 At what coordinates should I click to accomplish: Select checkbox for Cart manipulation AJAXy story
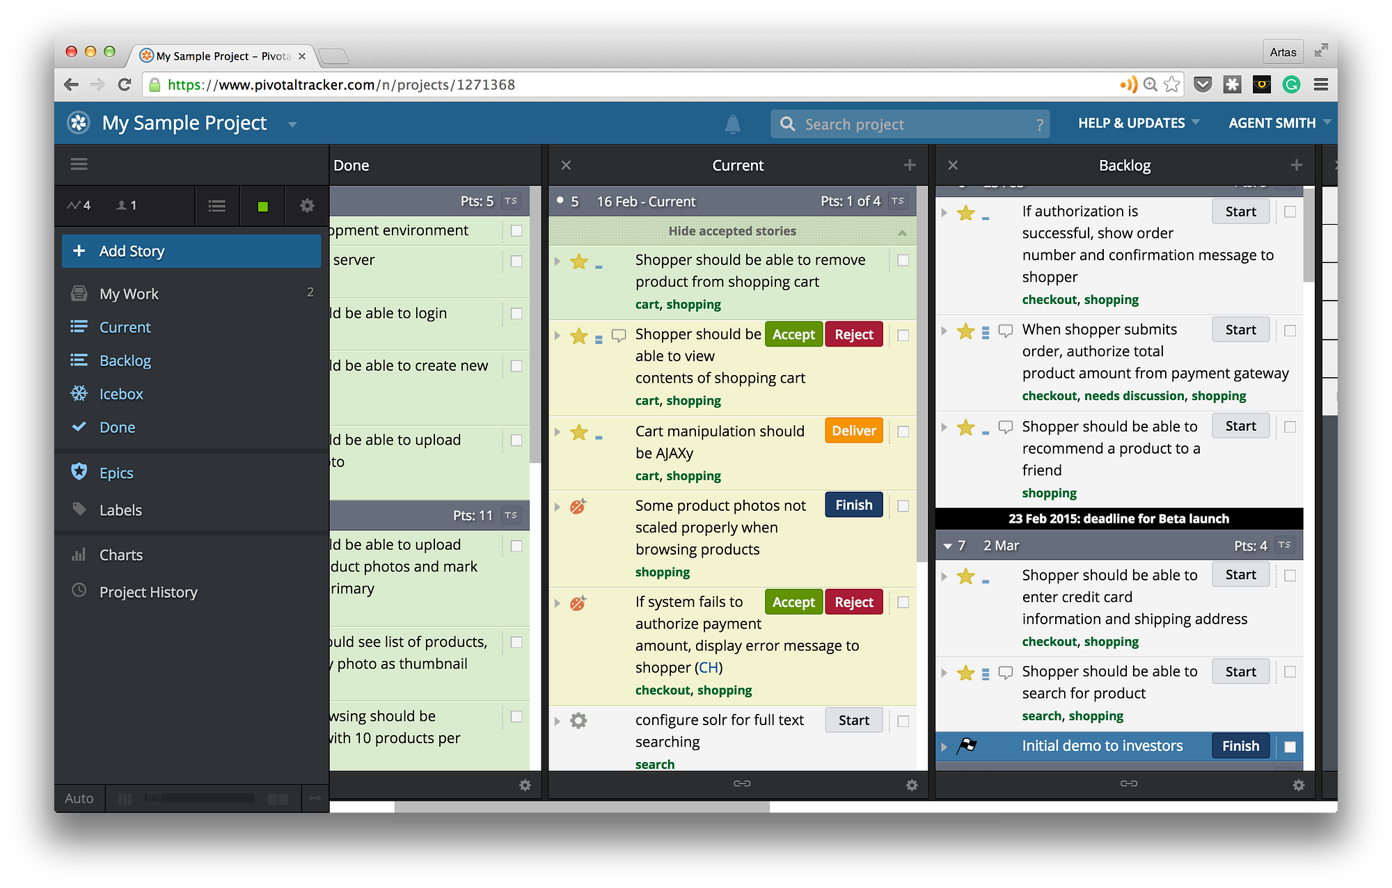903,431
